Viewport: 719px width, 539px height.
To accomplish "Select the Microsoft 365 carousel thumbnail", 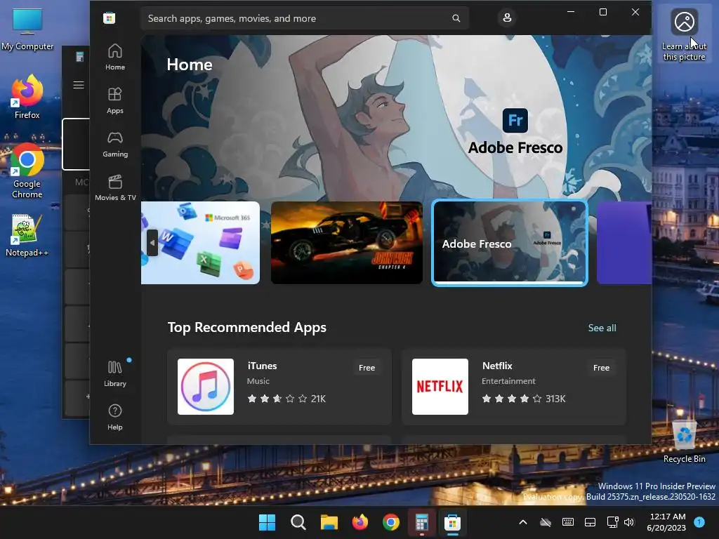I will (x=200, y=243).
